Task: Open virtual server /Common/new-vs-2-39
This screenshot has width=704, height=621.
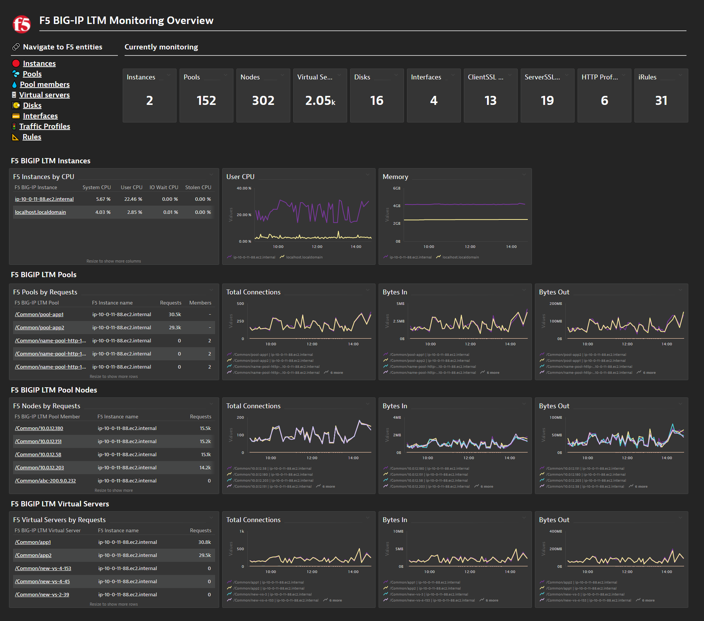Action: tap(42, 594)
